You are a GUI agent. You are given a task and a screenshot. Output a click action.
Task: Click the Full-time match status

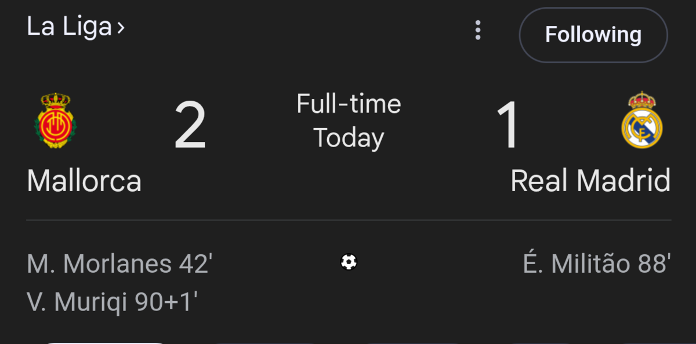point(349,104)
